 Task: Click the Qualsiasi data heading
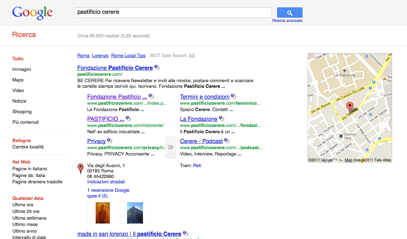click(x=28, y=198)
